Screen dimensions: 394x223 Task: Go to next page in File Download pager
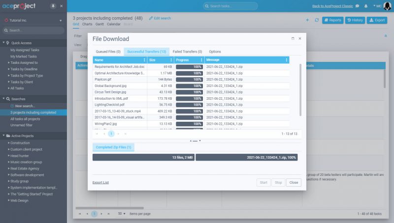pos(118,134)
